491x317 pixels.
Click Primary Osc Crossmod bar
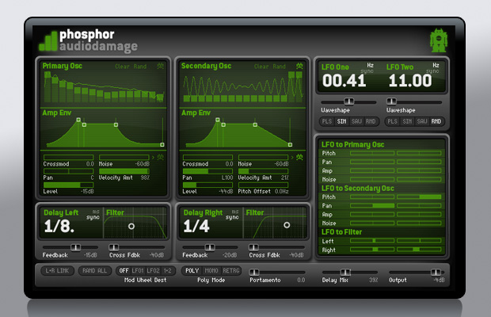pos(69,157)
